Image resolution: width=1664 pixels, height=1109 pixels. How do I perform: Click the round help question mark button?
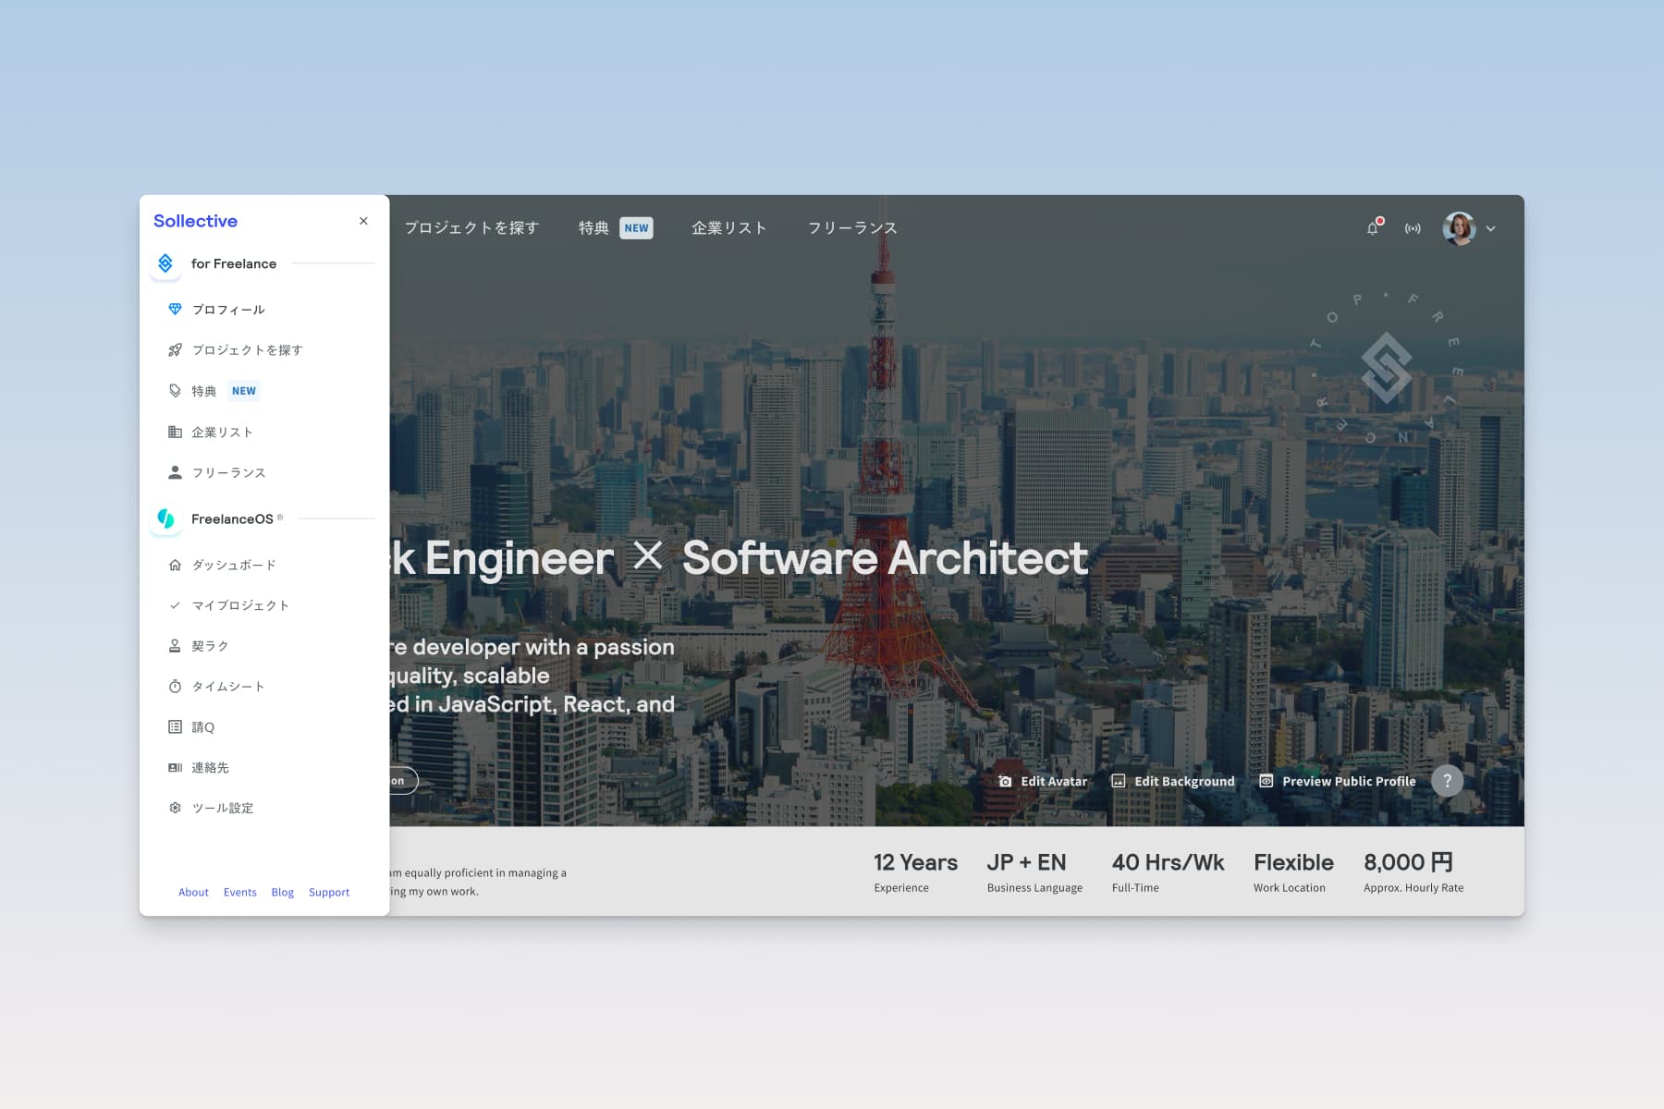(x=1447, y=781)
